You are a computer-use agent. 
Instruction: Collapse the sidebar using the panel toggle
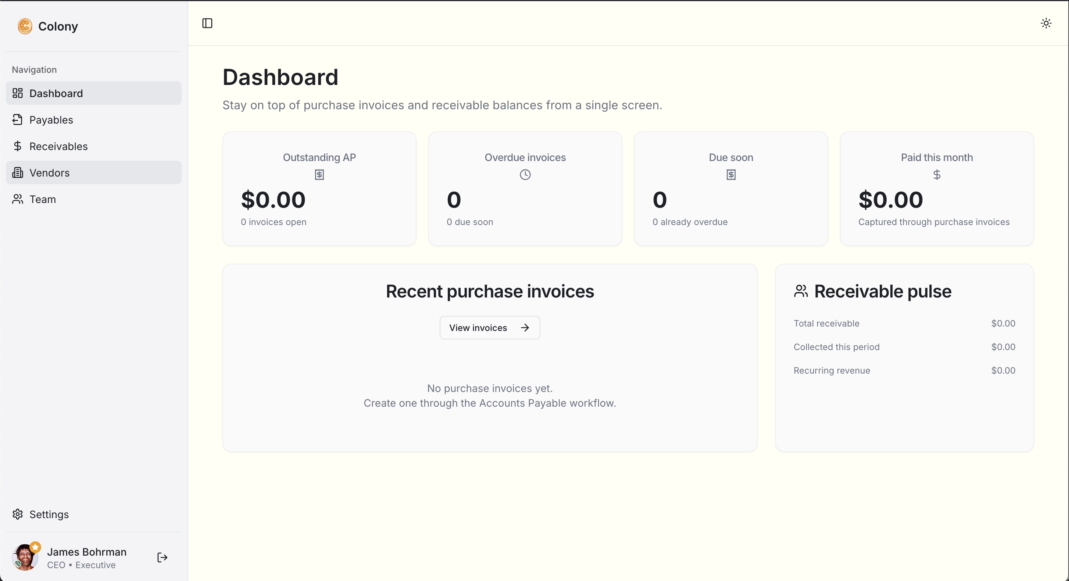(207, 23)
